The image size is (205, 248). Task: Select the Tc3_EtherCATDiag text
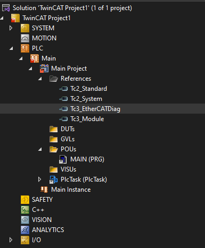[95, 109]
